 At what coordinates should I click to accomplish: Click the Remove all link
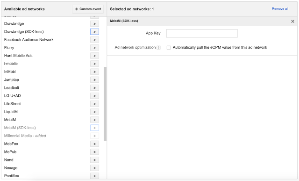pos(280,8)
